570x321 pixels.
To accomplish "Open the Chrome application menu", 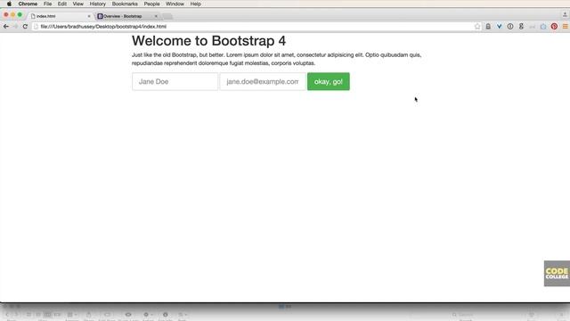I will pos(28,4).
